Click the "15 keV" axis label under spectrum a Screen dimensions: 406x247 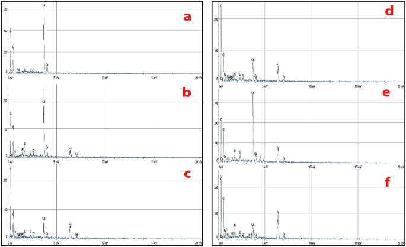(154, 77)
